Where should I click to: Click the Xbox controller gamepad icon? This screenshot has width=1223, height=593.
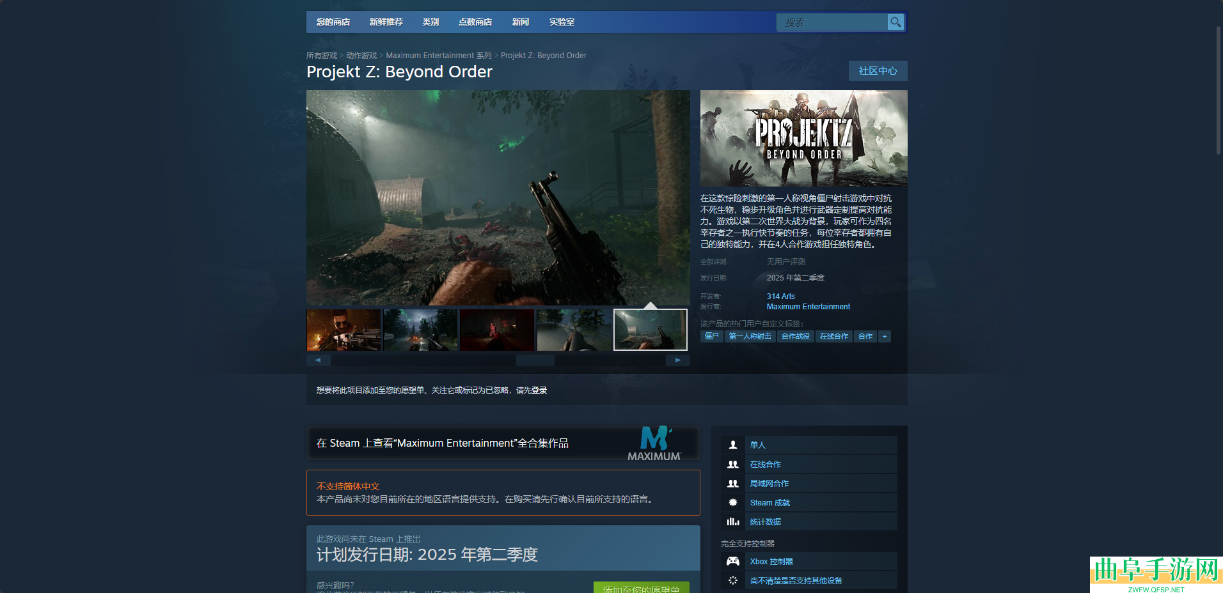click(733, 562)
